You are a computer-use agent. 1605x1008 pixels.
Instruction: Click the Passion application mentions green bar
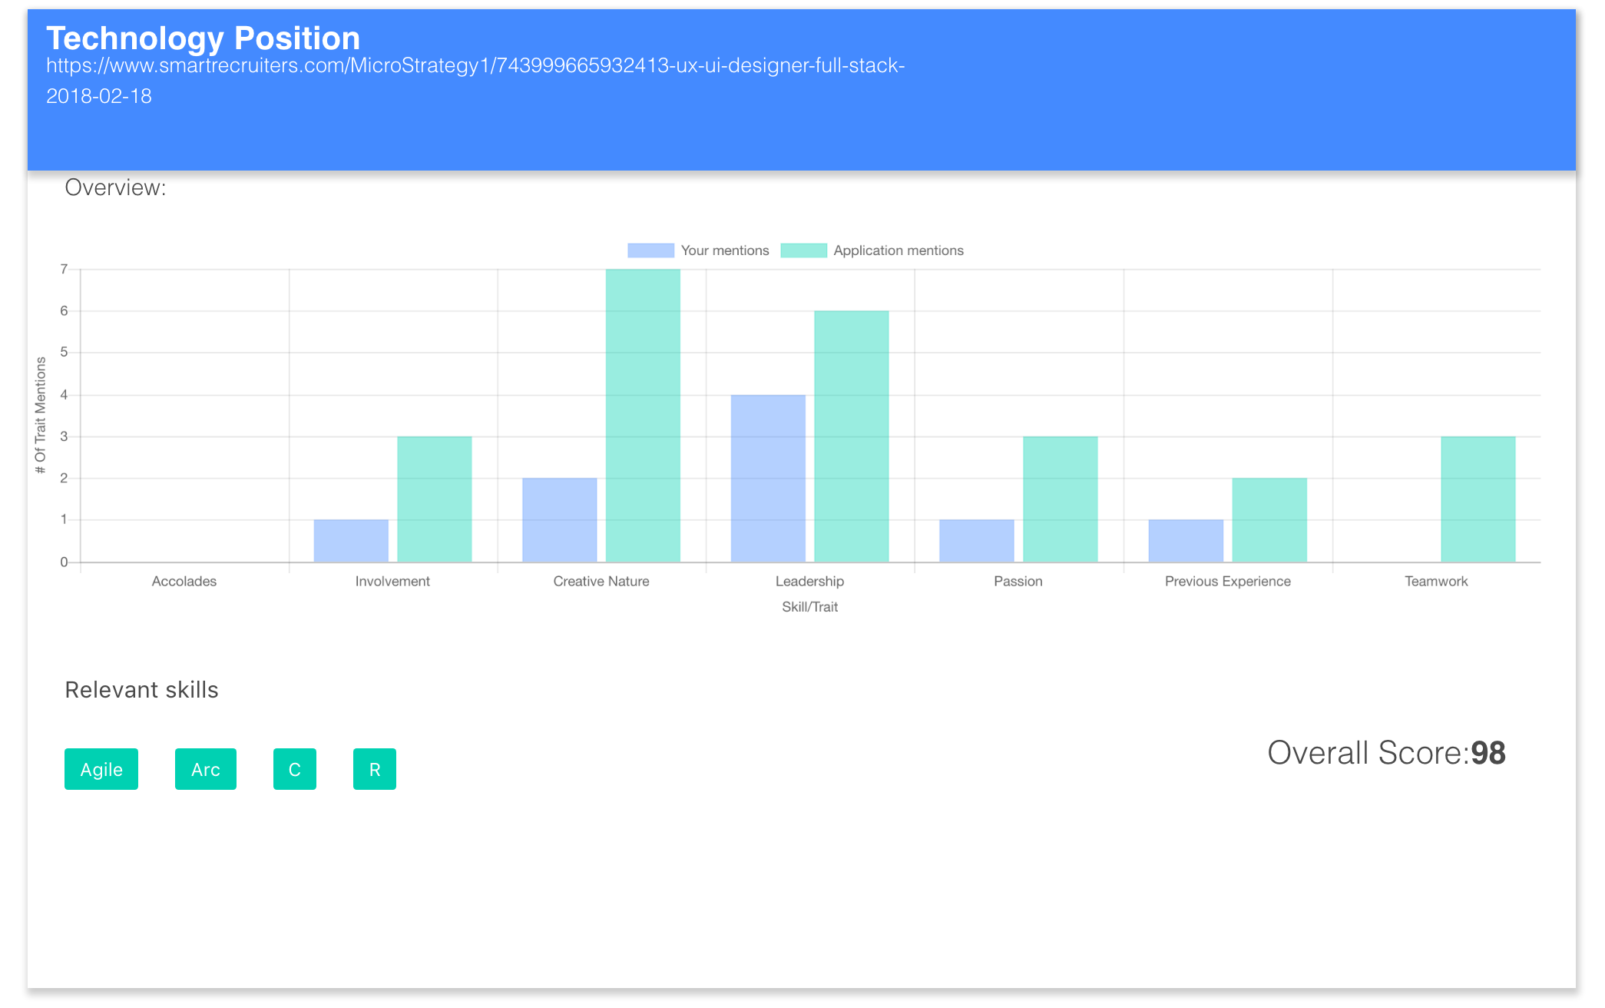(1060, 499)
